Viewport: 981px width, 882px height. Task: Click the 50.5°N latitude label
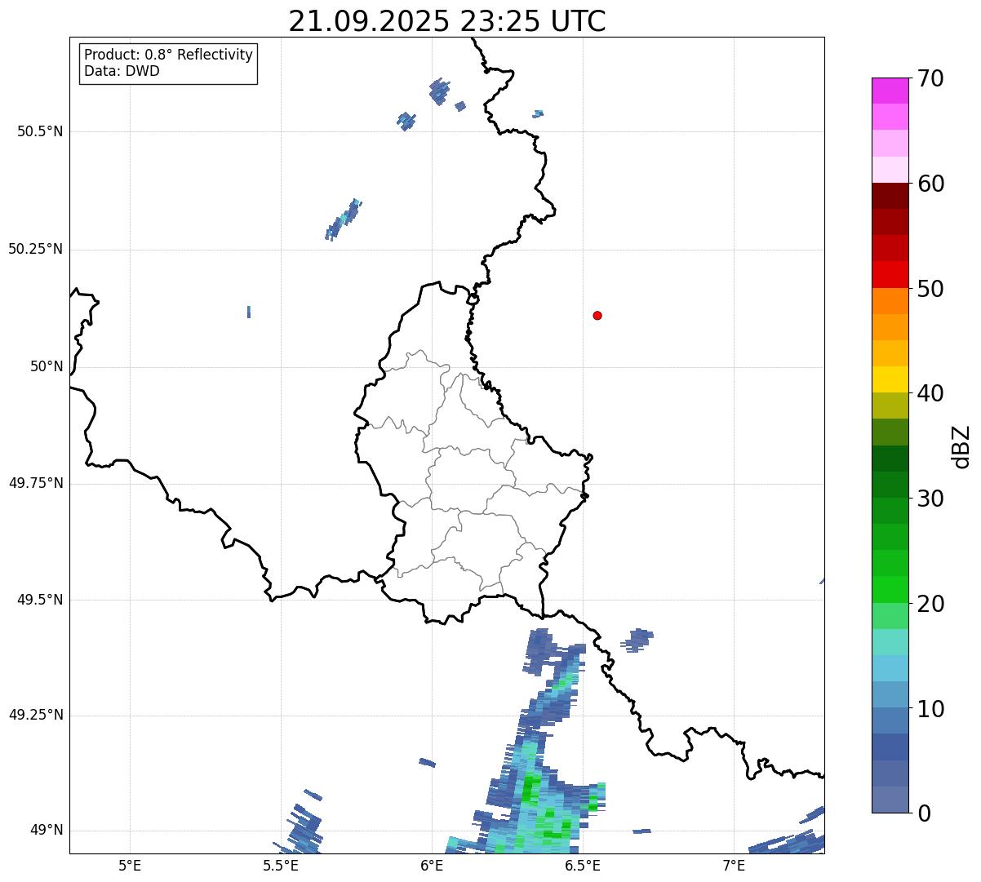[x=40, y=131]
